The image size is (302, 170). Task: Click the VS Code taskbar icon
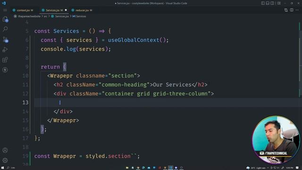[x=170, y=168]
